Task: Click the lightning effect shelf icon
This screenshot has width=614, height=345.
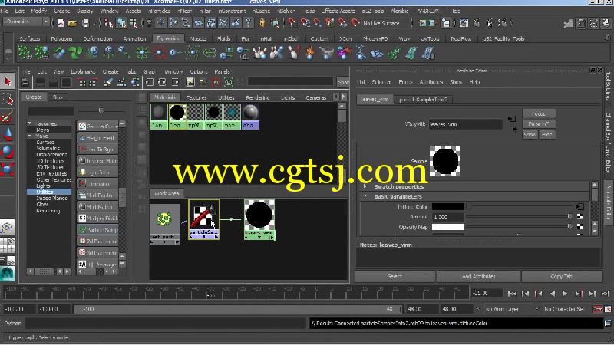Action: (360, 53)
